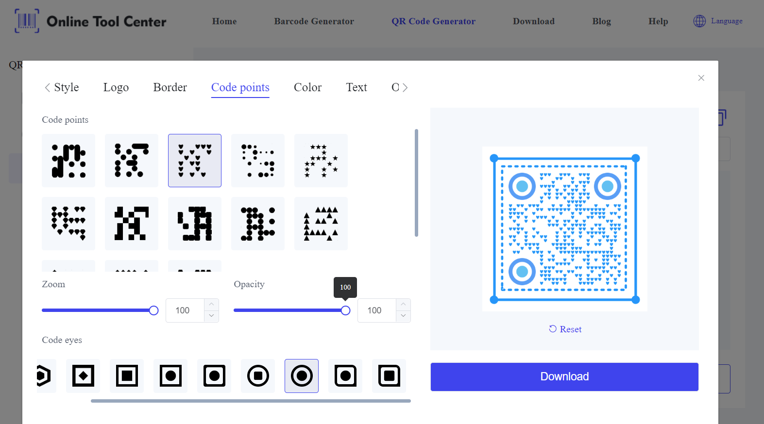764x424 pixels.
Task: Click the Opacity slider handle
Action: [x=345, y=310]
